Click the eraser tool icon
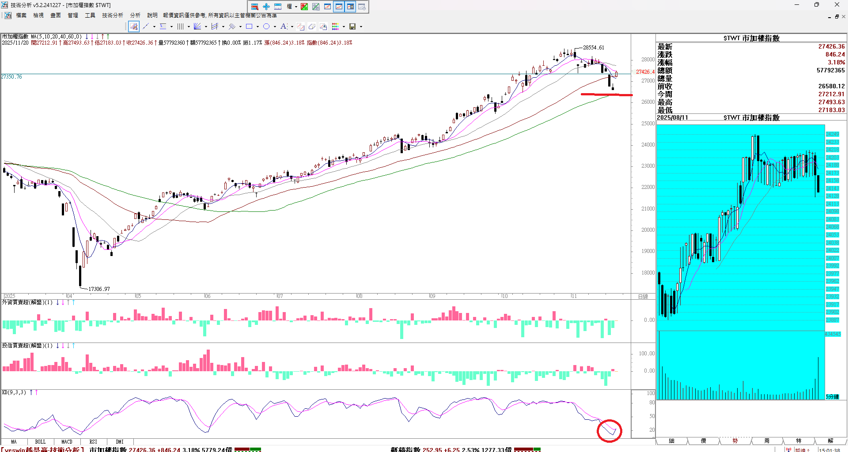The height and width of the screenshot is (452, 848). (x=312, y=26)
